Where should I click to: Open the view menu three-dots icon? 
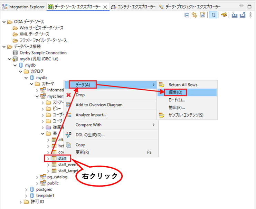(x=250, y=15)
